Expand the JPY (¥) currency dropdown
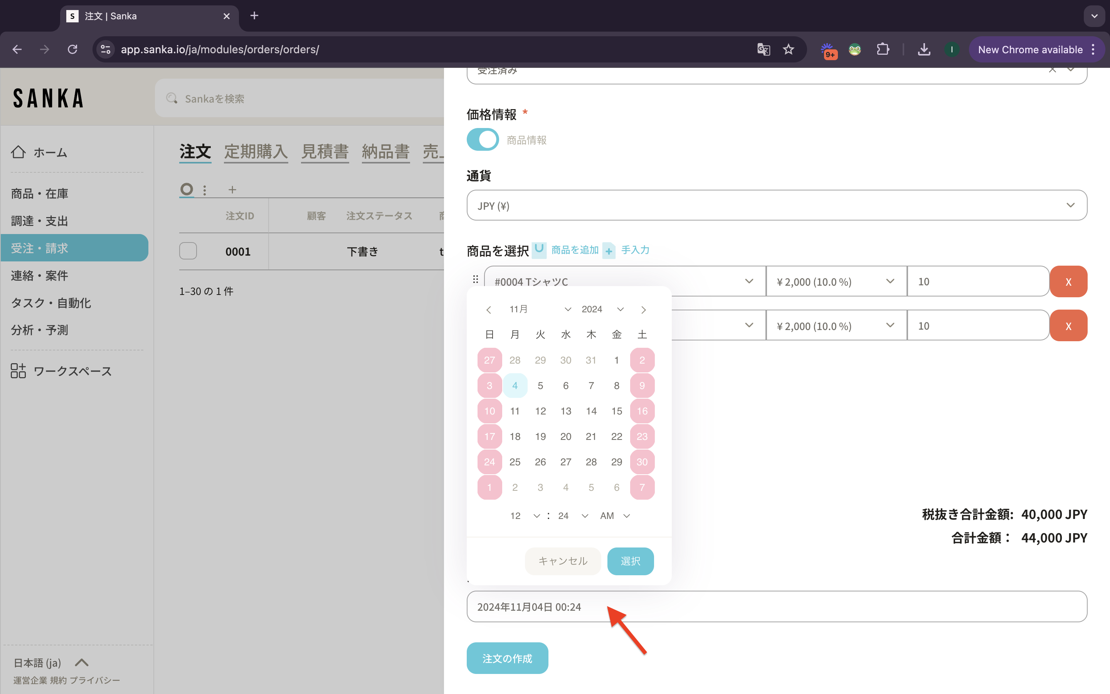Screen dimensions: 1110x694 click(x=777, y=205)
